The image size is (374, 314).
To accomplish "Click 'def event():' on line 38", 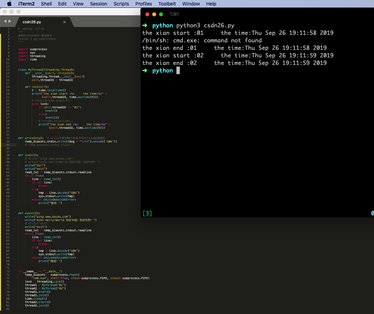I will pyautogui.click(x=28, y=155).
